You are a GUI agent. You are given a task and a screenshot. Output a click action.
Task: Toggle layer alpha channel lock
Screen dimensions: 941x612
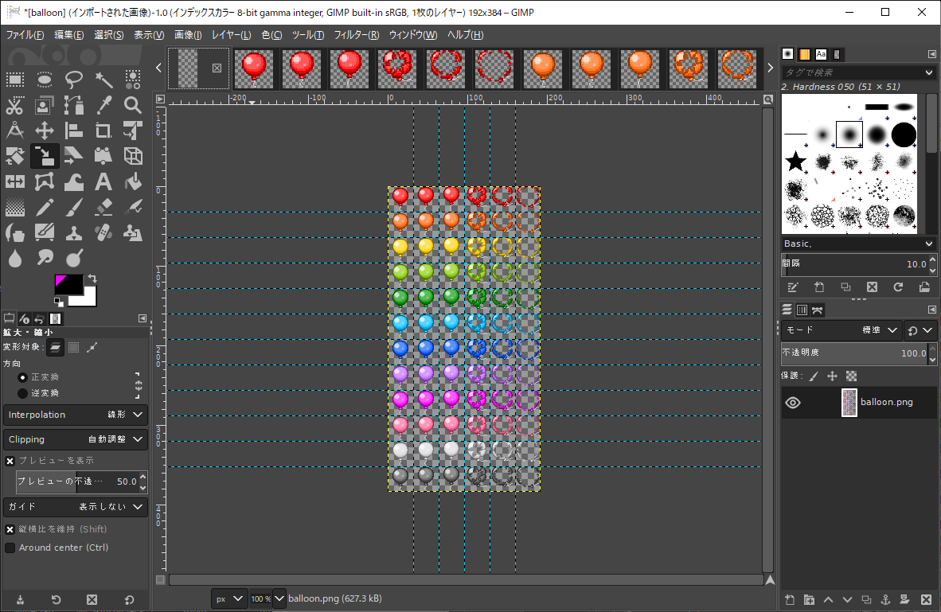click(x=851, y=376)
